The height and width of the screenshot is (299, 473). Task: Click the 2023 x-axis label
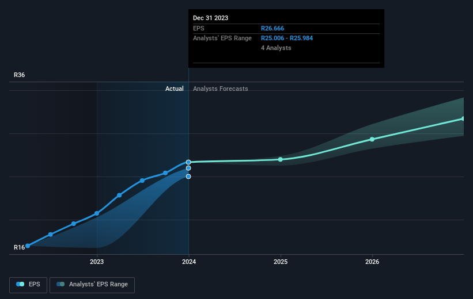point(97,262)
